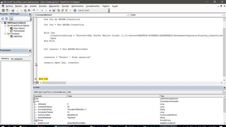Select the ConnectionString row in Locales
This screenshot has width=226, height=127.
[128, 110]
